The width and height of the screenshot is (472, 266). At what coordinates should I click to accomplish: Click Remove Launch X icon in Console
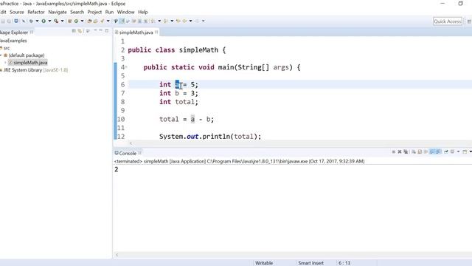point(400,151)
